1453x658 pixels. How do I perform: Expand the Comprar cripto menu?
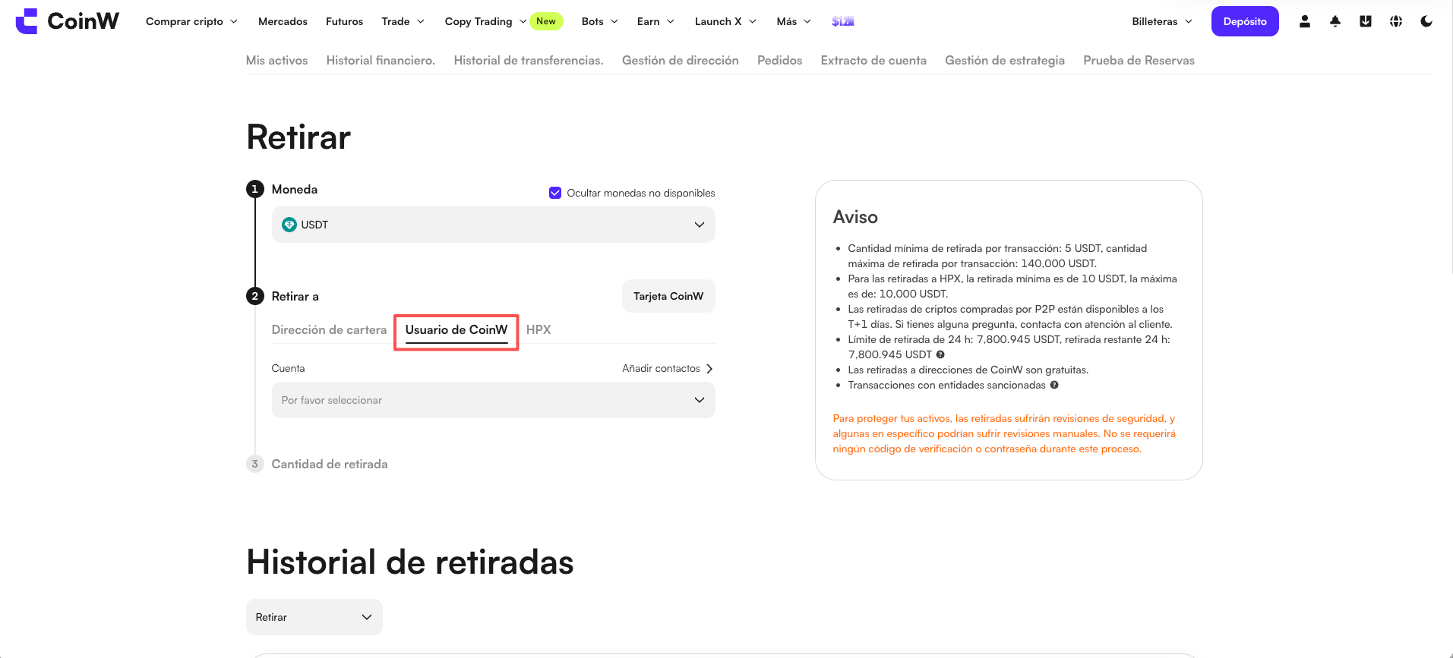tap(191, 21)
